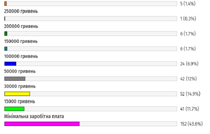Click the teal 150000 гривень bar

click(6, 49)
